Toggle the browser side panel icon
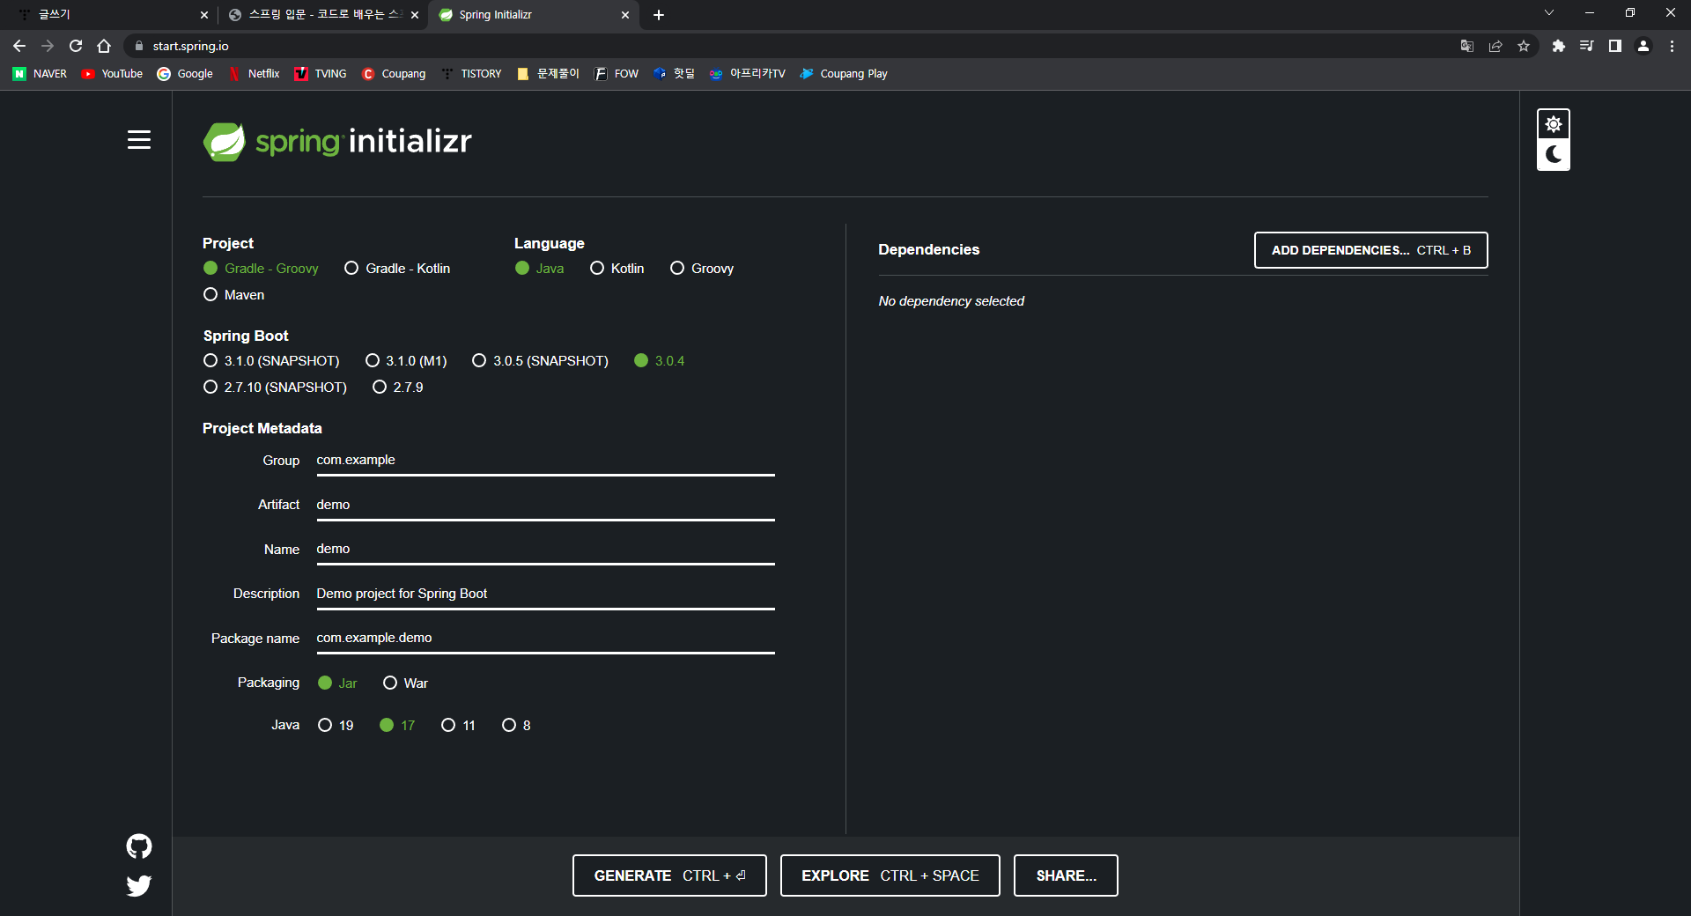 pos(1615,46)
